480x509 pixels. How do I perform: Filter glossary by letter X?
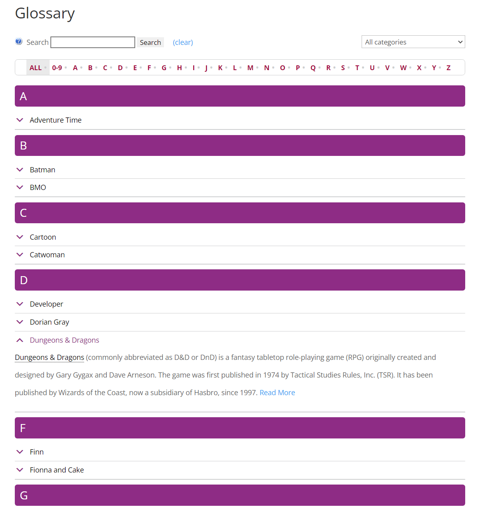coord(419,68)
